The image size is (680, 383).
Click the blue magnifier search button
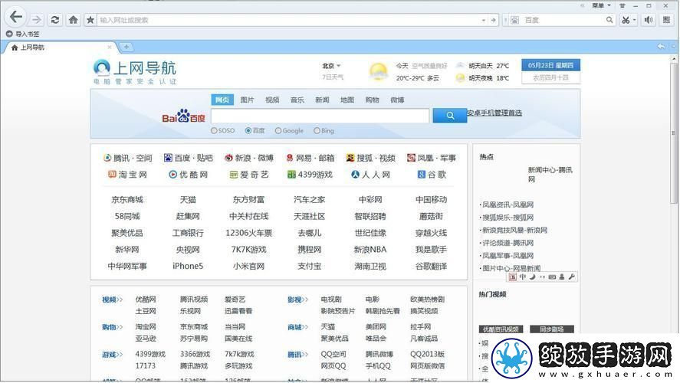click(x=450, y=116)
